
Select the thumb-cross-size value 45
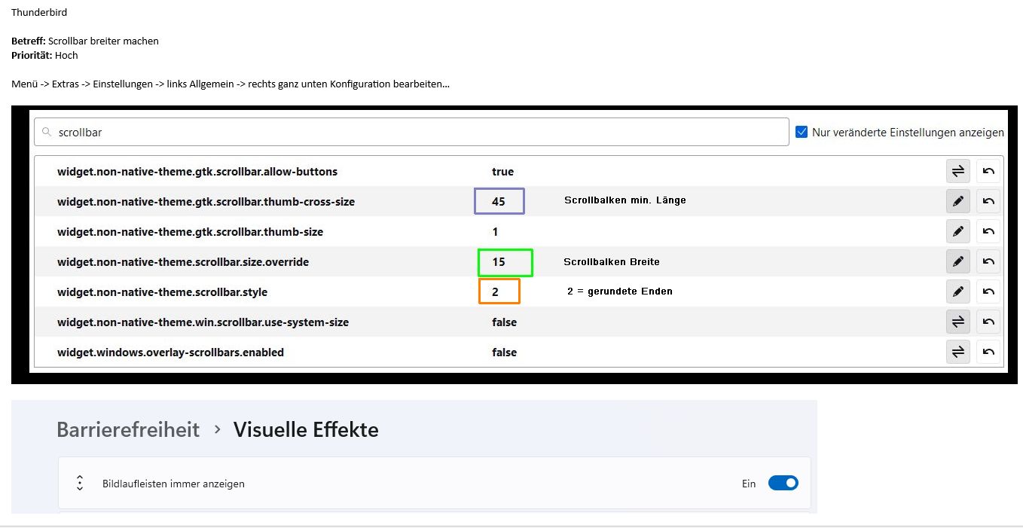[499, 202]
